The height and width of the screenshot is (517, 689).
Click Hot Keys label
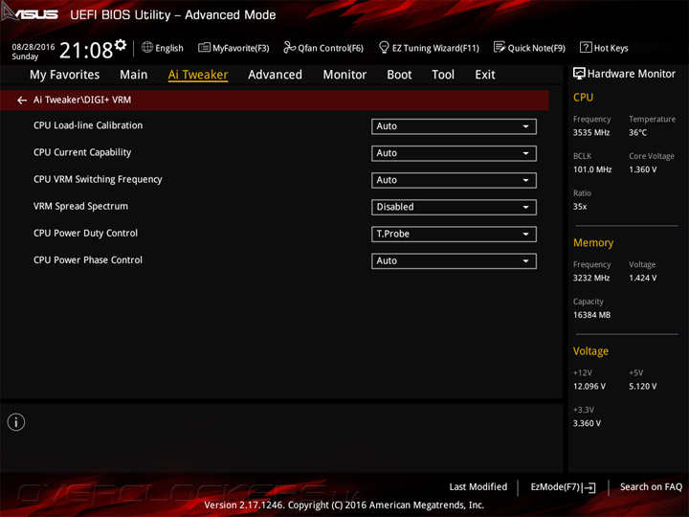point(611,48)
